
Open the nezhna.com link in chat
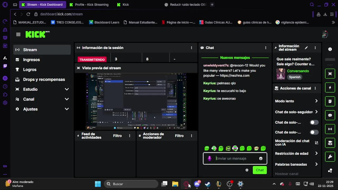[x=234, y=75]
